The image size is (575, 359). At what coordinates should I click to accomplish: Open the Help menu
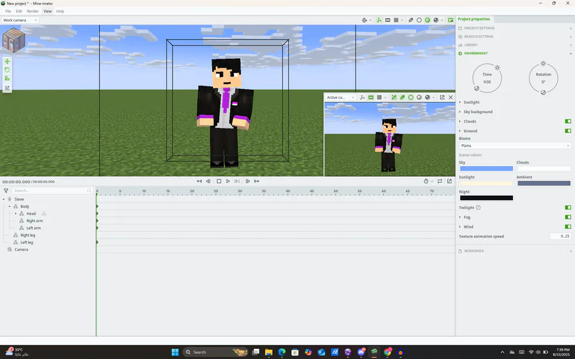[60, 11]
